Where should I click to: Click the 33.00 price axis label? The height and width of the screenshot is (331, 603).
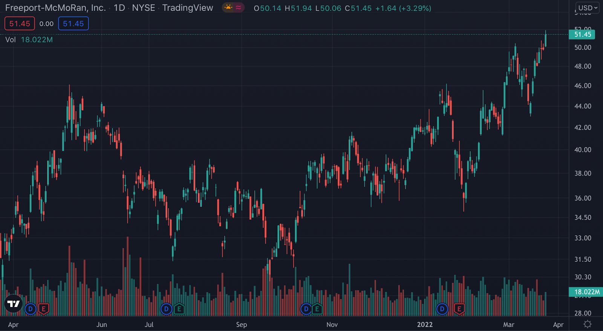point(583,238)
